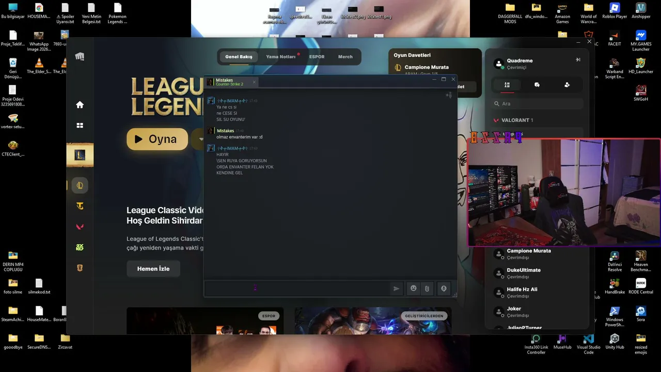Send the Steam chat message
Image resolution: width=661 pixels, height=372 pixels.
396,289
